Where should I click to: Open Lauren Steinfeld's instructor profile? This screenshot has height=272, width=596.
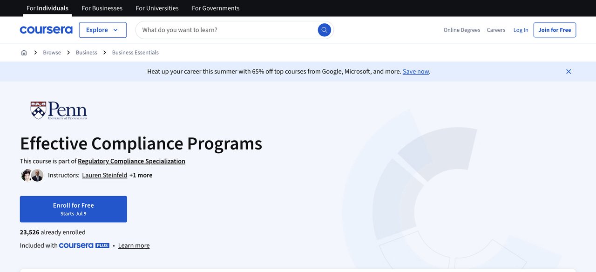[x=104, y=175]
